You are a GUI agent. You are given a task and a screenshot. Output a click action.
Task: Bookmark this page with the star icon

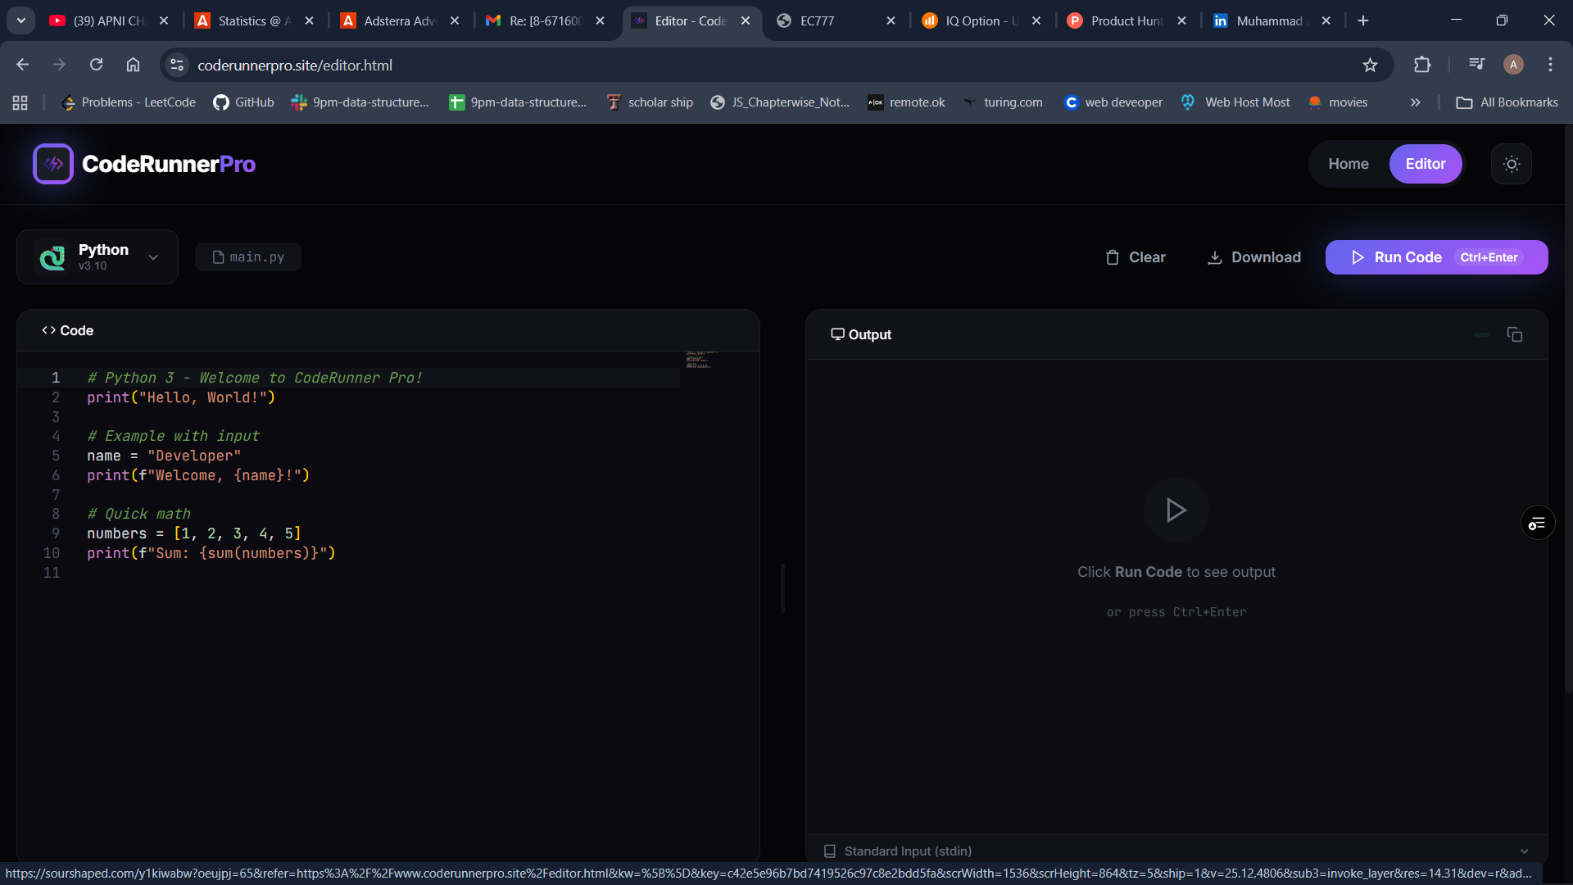coord(1371,65)
